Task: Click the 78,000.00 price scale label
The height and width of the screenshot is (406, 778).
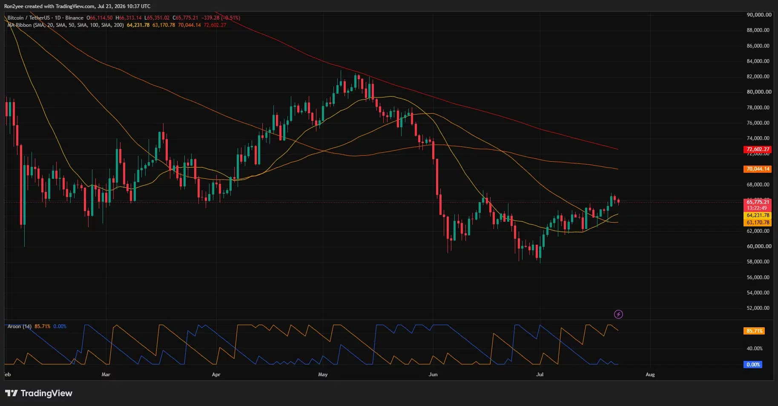Action: [758, 108]
